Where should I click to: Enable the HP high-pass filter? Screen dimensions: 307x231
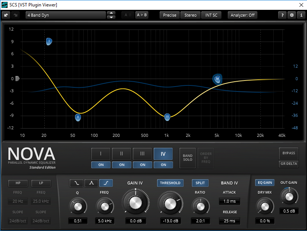[18, 183]
